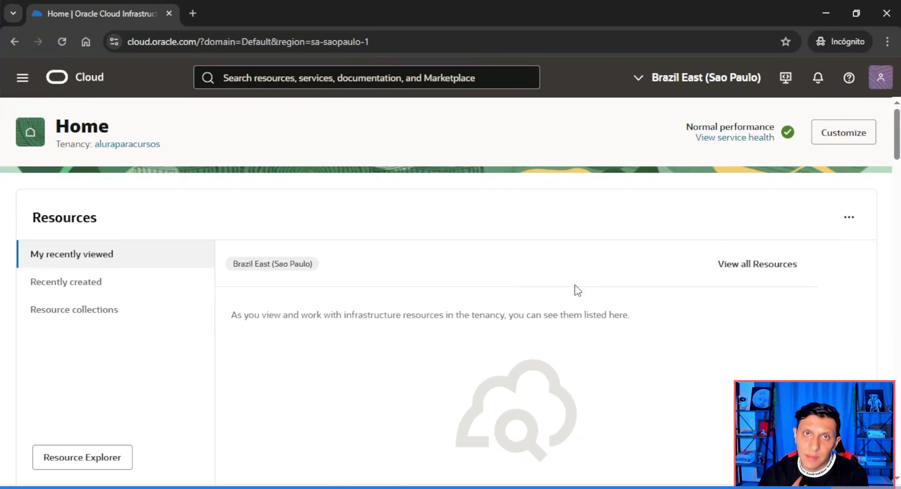Click the 'Home' page title
The width and height of the screenshot is (901, 489).
click(82, 126)
